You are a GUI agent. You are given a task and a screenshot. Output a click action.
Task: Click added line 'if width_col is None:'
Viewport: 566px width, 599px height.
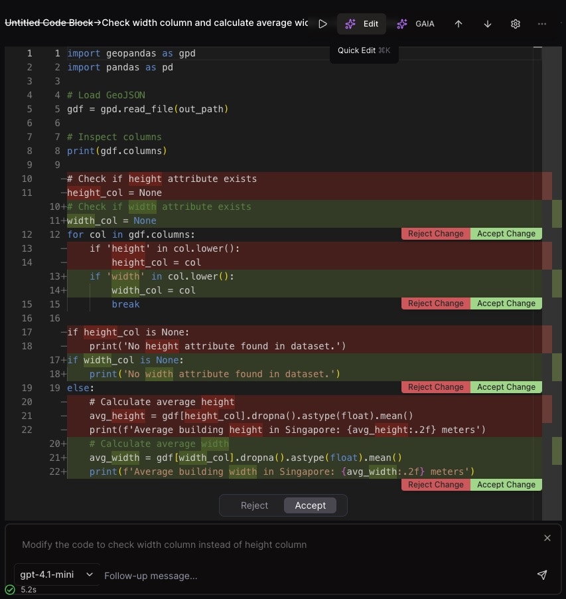(125, 360)
